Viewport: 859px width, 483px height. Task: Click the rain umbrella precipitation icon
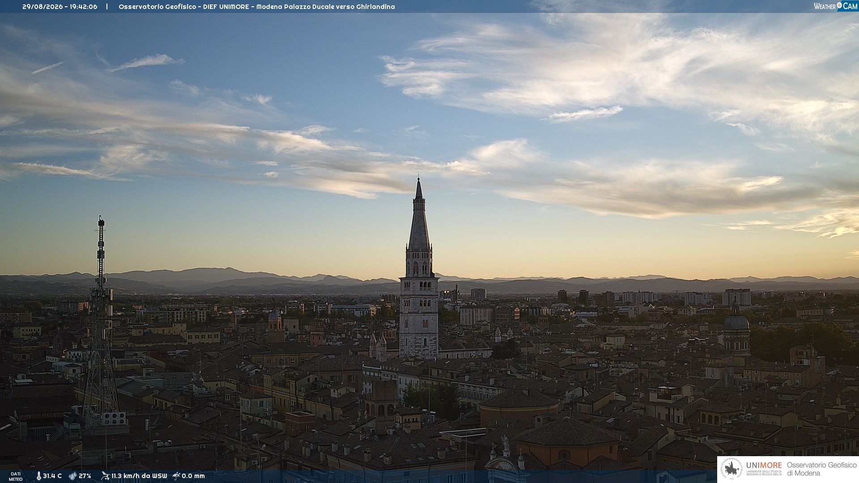pyautogui.click(x=176, y=476)
